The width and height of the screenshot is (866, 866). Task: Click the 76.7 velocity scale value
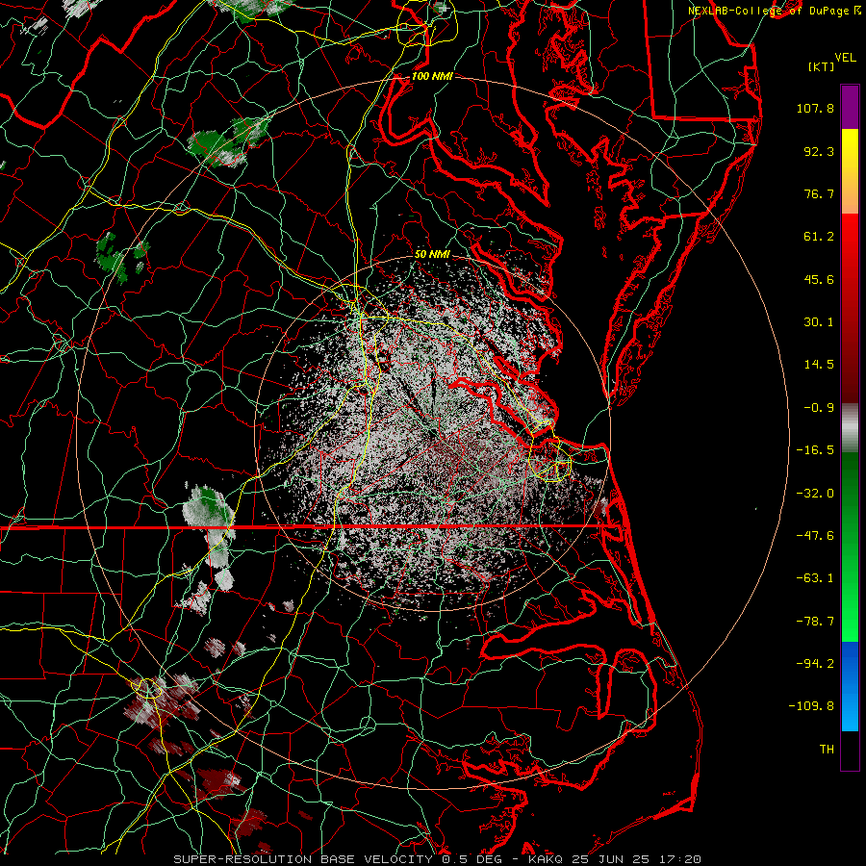pyautogui.click(x=819, y=193)
